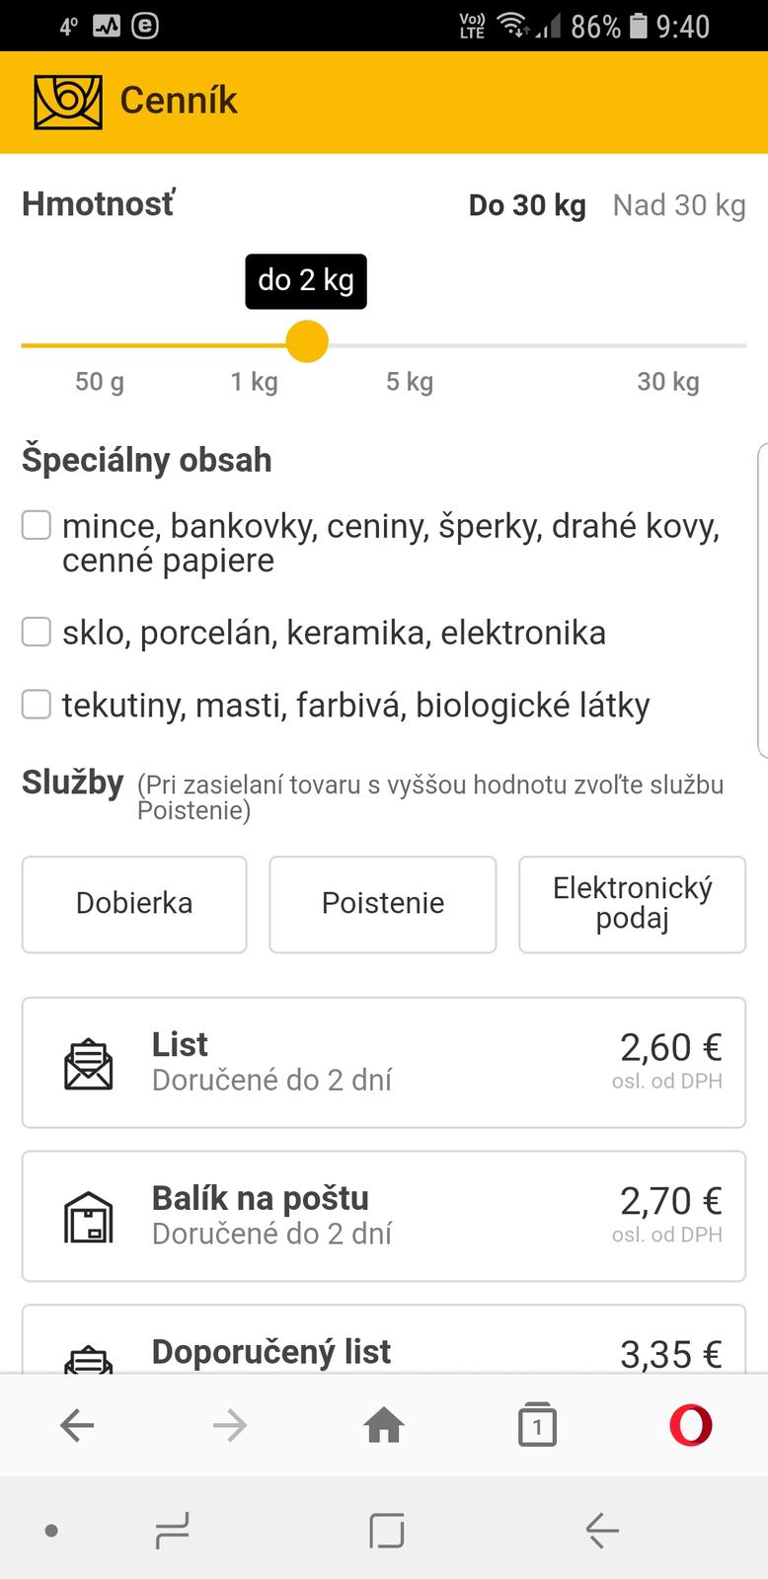The width and height of the screenshot is (768, 1579).
Task: Tap the Slovak Post logo icon
Action: click(68, 102)
